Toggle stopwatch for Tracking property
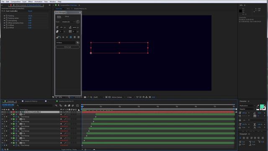268x151 pixels. 7,16
